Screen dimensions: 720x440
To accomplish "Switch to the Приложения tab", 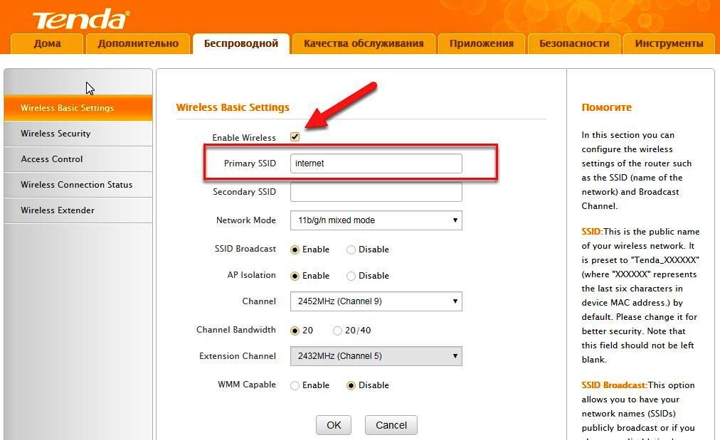I will point(481,43).
